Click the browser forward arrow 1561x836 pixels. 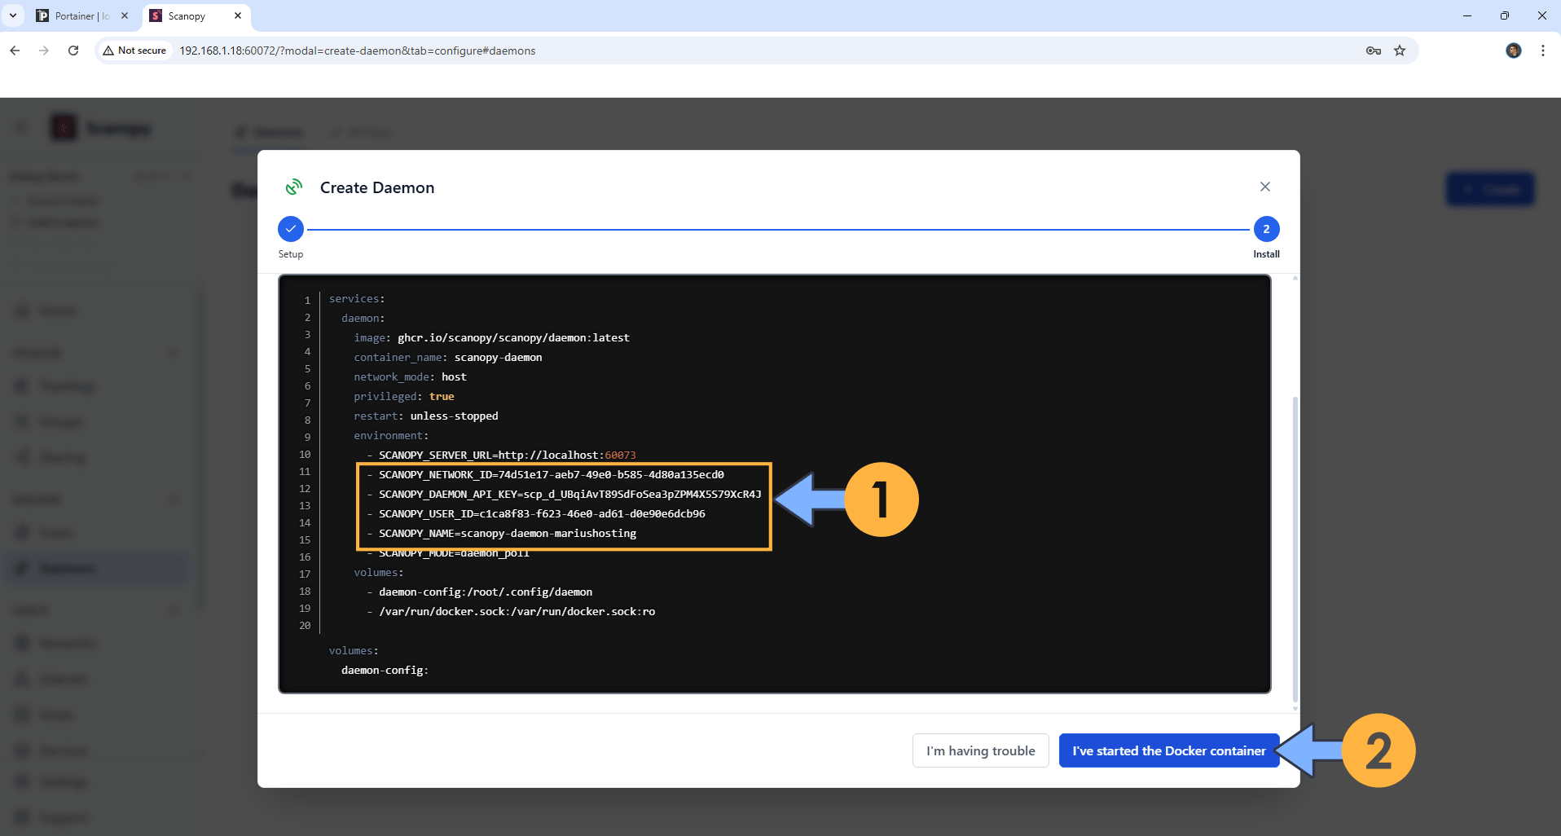[44, 51]
